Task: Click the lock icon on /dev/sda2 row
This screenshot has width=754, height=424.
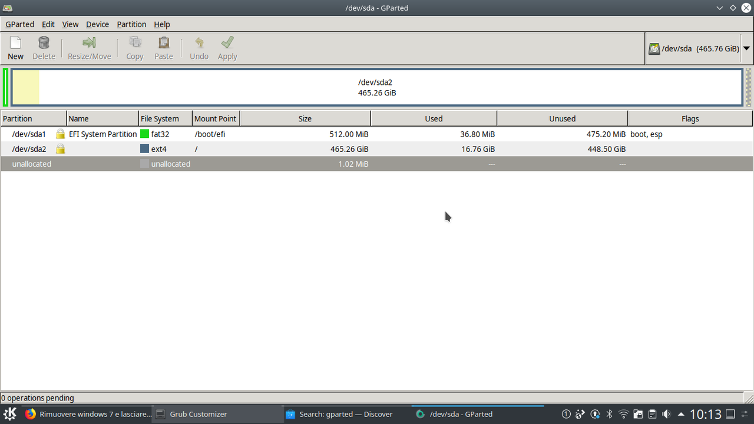Action: pos(60,149)
